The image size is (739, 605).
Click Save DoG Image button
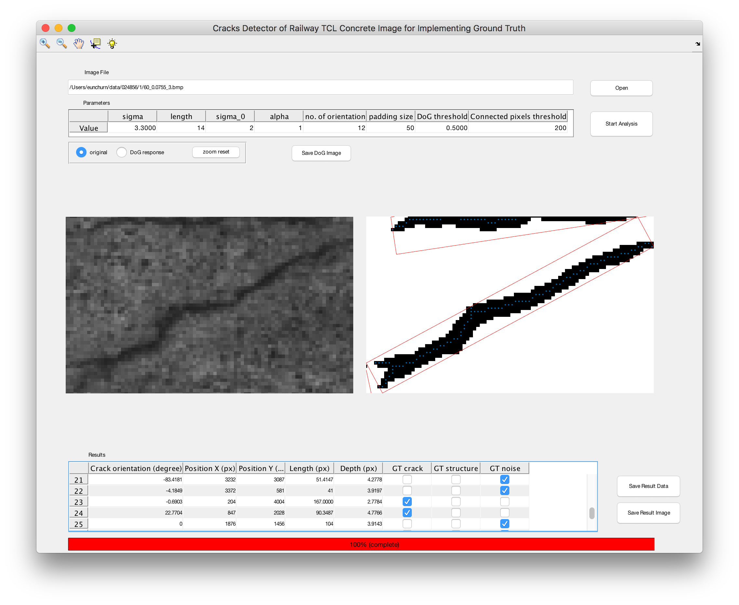pos(321,153)
